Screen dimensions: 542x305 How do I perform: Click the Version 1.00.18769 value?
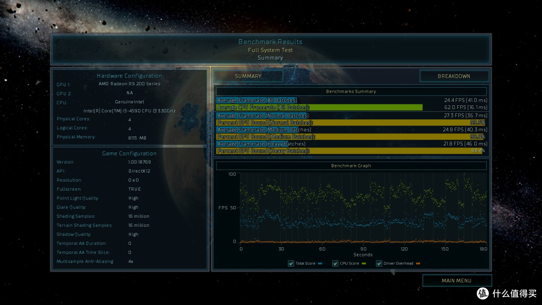(140, 162)
